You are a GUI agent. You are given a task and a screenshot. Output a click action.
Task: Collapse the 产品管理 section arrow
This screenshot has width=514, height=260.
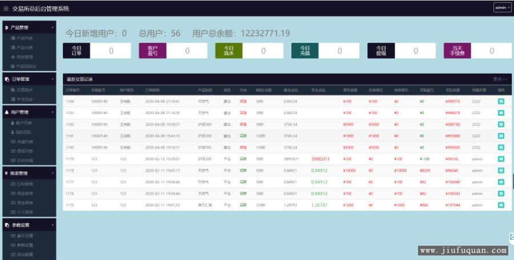pyautogui.click(x=53, y=28)
